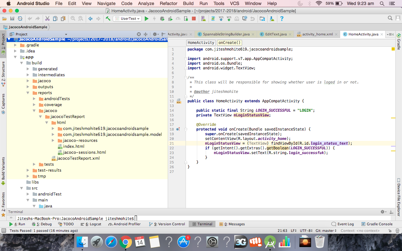
Task: Click the Search Everywhere magnifier icon
Action: [390, 18]
